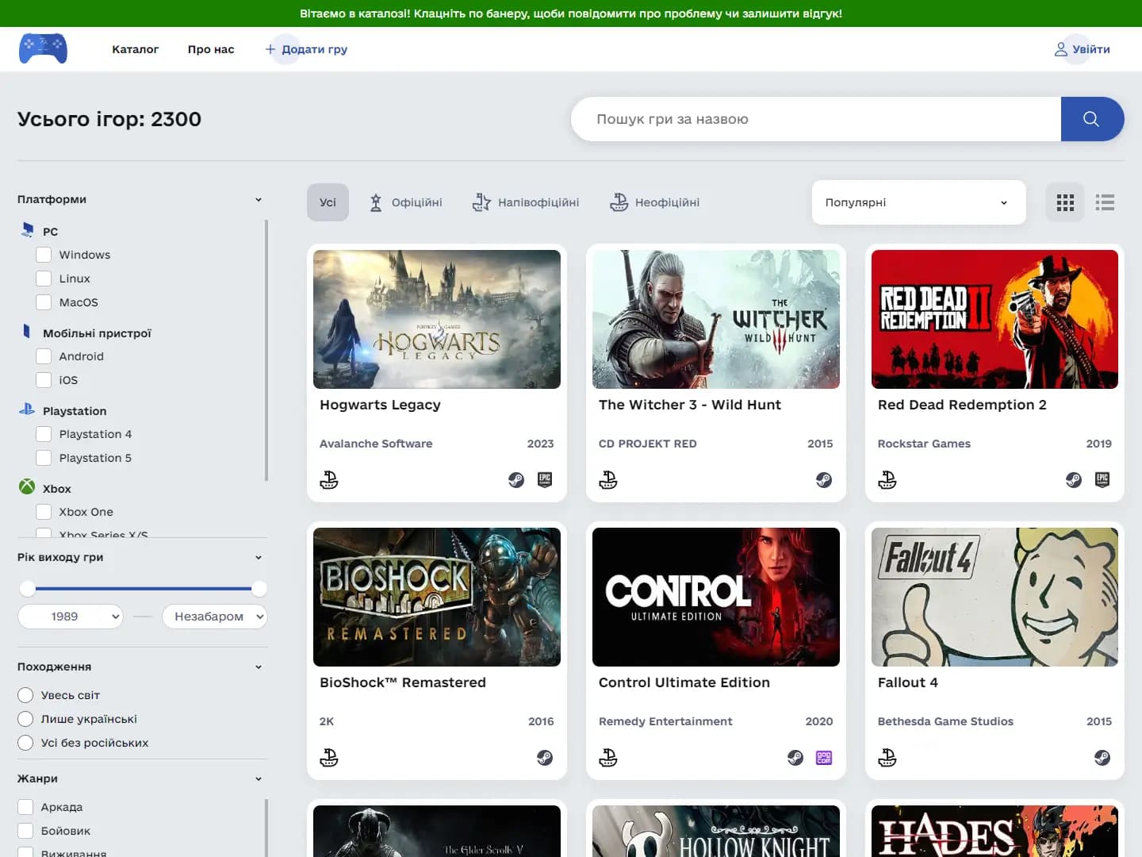Collapse the 'Платформи' filter section
Screen dimensions: 1142x857
coord(258,199)
